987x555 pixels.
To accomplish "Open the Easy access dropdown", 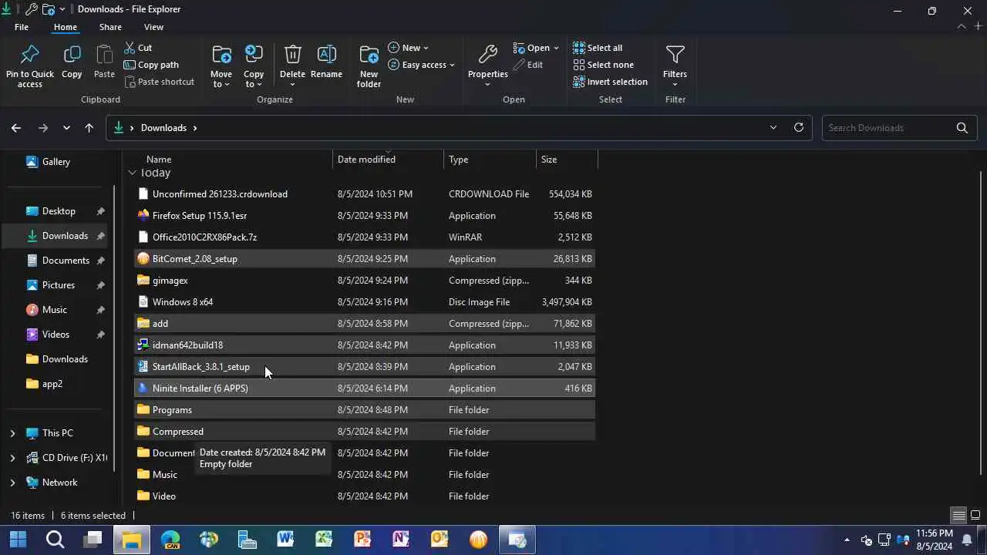I will click(421, 65).
